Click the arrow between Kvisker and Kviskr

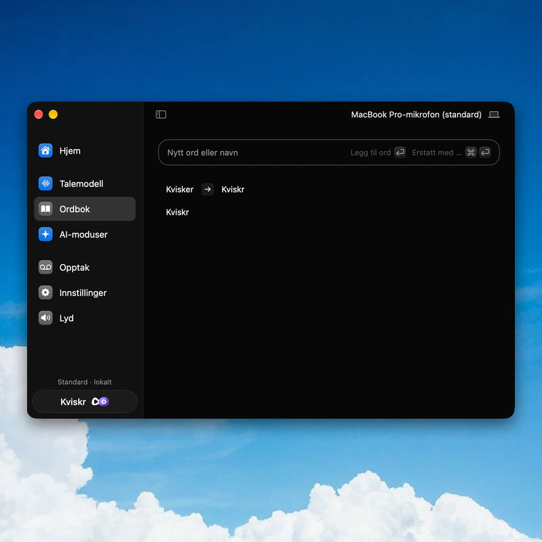[x=207, y=190]
